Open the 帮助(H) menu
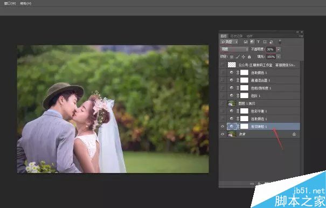Viewport: 326px width, 208px height. [26, 4]
